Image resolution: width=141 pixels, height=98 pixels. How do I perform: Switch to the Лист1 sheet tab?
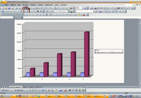[x=25, y=87]
